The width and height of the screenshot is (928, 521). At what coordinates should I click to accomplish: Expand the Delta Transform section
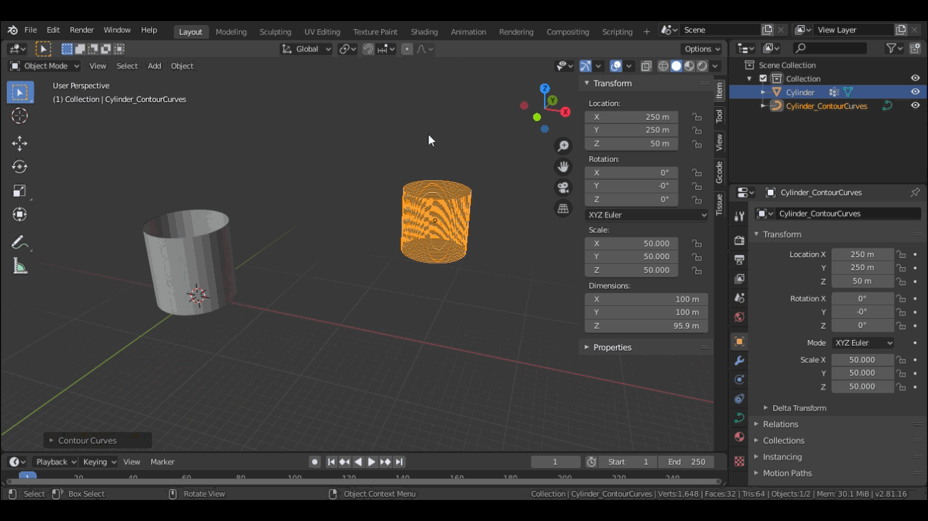[x=799, y=408]
